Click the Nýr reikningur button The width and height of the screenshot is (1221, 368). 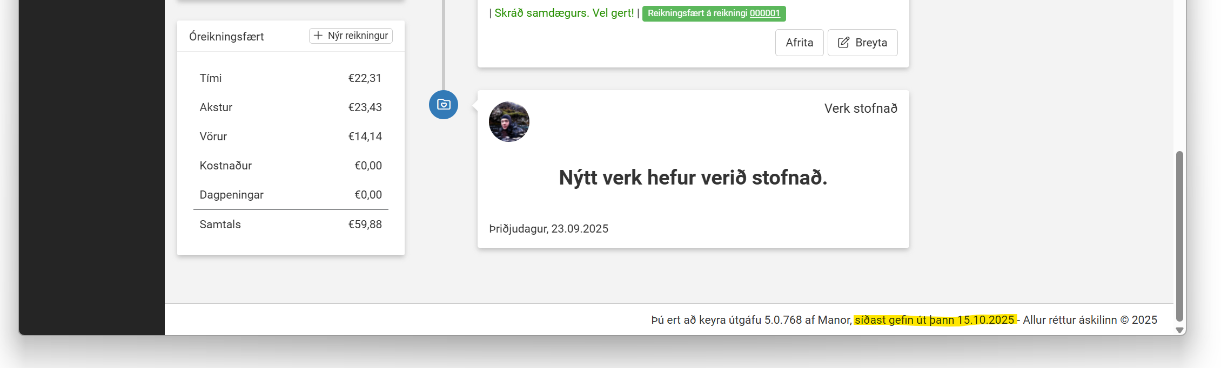click(x=351, y=36)
